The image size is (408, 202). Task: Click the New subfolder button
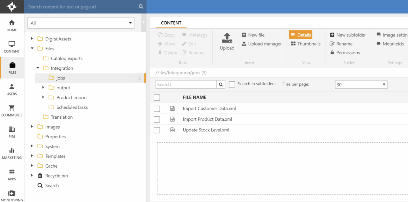tap(348, 35)
